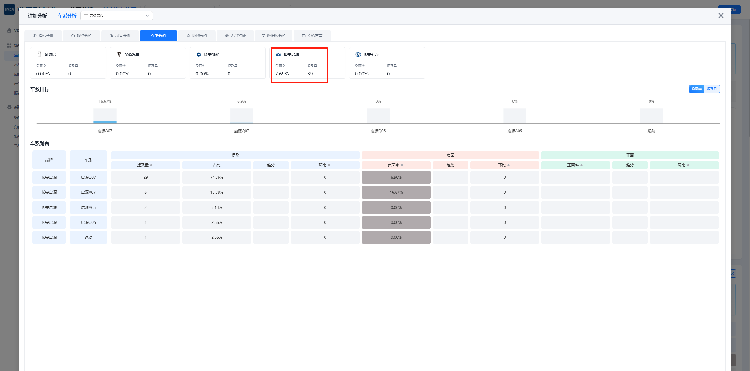Switch to the 地域分析 tab
The image size is (750, 371).
pyautogui.click(x=197, y=36)
